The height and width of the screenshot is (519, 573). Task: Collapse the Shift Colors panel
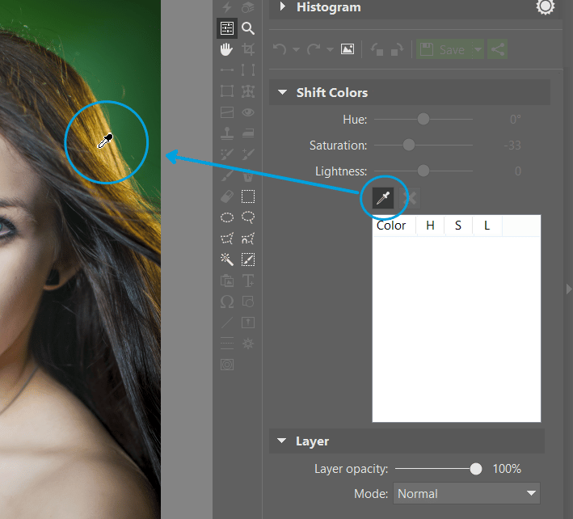point(282,92)
